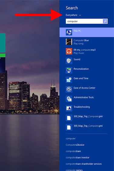The width and height of the screenshot is (114, 171).
Task: Select the Computers2kvoice suggestion
Action: tap(75, 145)
